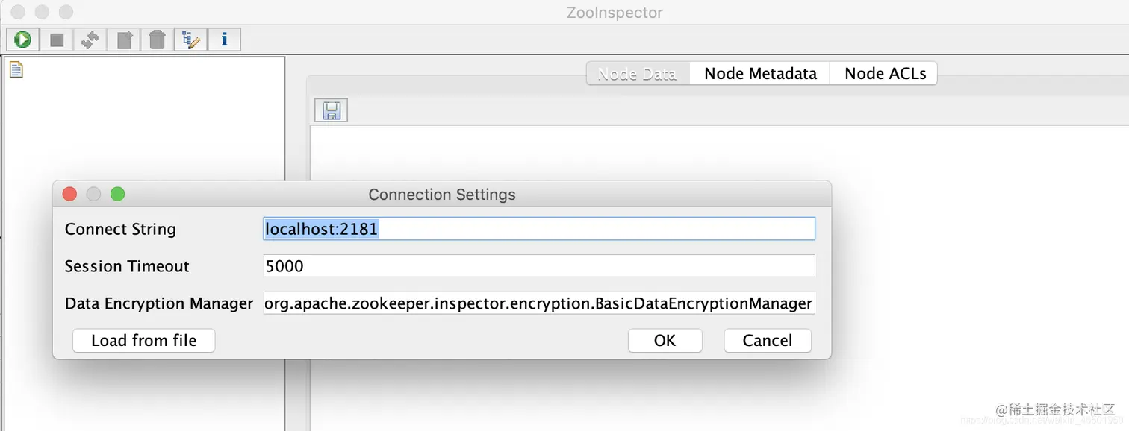
Task: Click the Delete Node trash icon
Action: 157,40
